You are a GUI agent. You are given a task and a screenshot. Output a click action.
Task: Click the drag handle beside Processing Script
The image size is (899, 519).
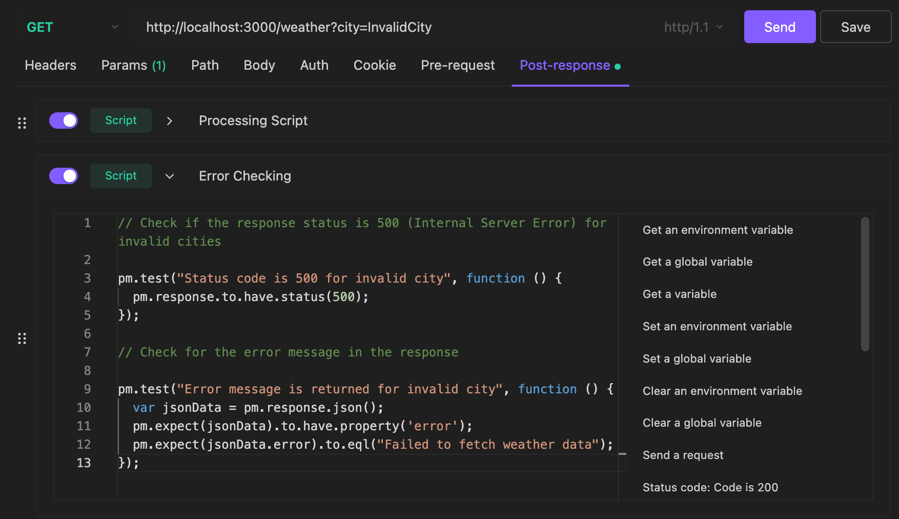[22, 123]
